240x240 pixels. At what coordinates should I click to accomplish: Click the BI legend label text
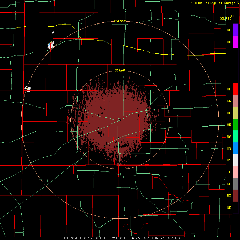pos(229,196)
